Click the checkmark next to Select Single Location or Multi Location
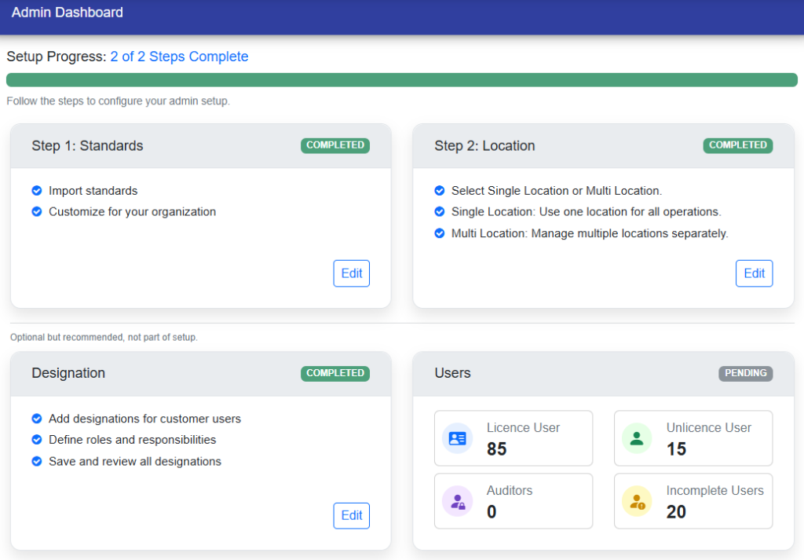Image resolution: width=804 pixels, height=560 pixels. [x=440, y=190]
